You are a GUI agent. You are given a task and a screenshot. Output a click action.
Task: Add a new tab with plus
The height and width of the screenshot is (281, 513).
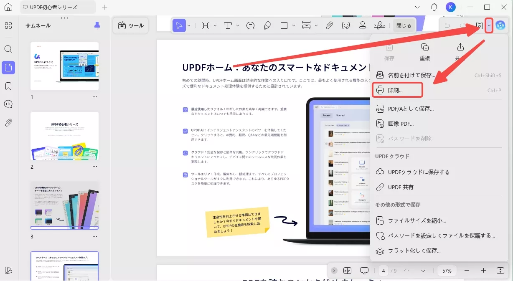[x=104, y=7]
